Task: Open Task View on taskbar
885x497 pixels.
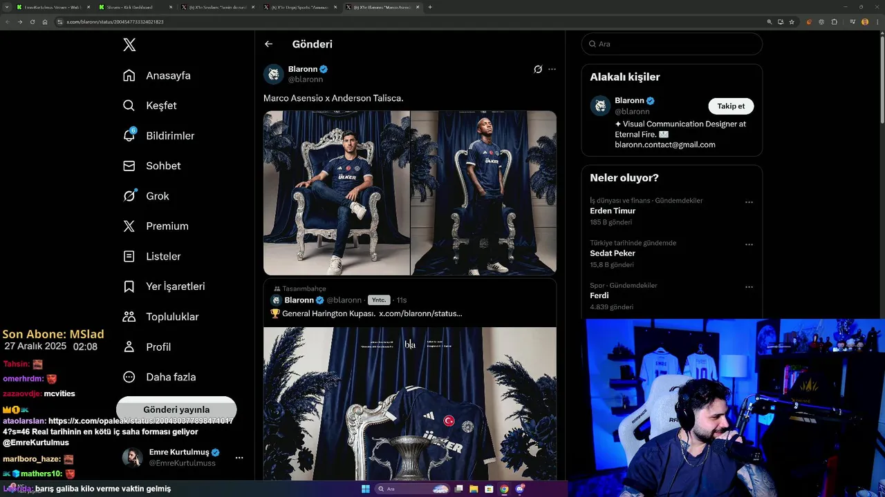Action: click(458, 489)
